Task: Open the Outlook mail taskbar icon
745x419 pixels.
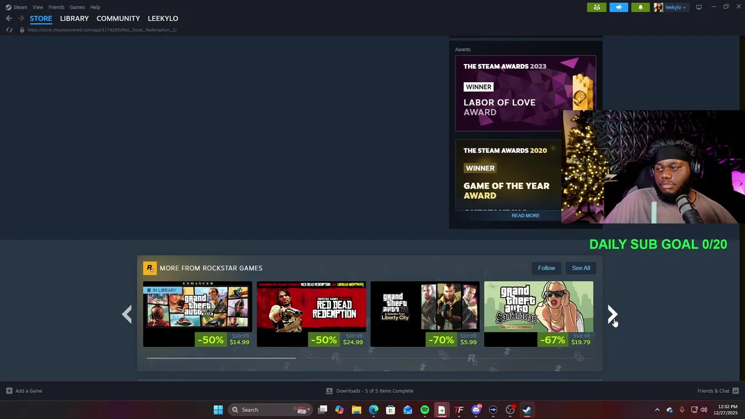Action: pyautogui.click(x=407, y=410)
